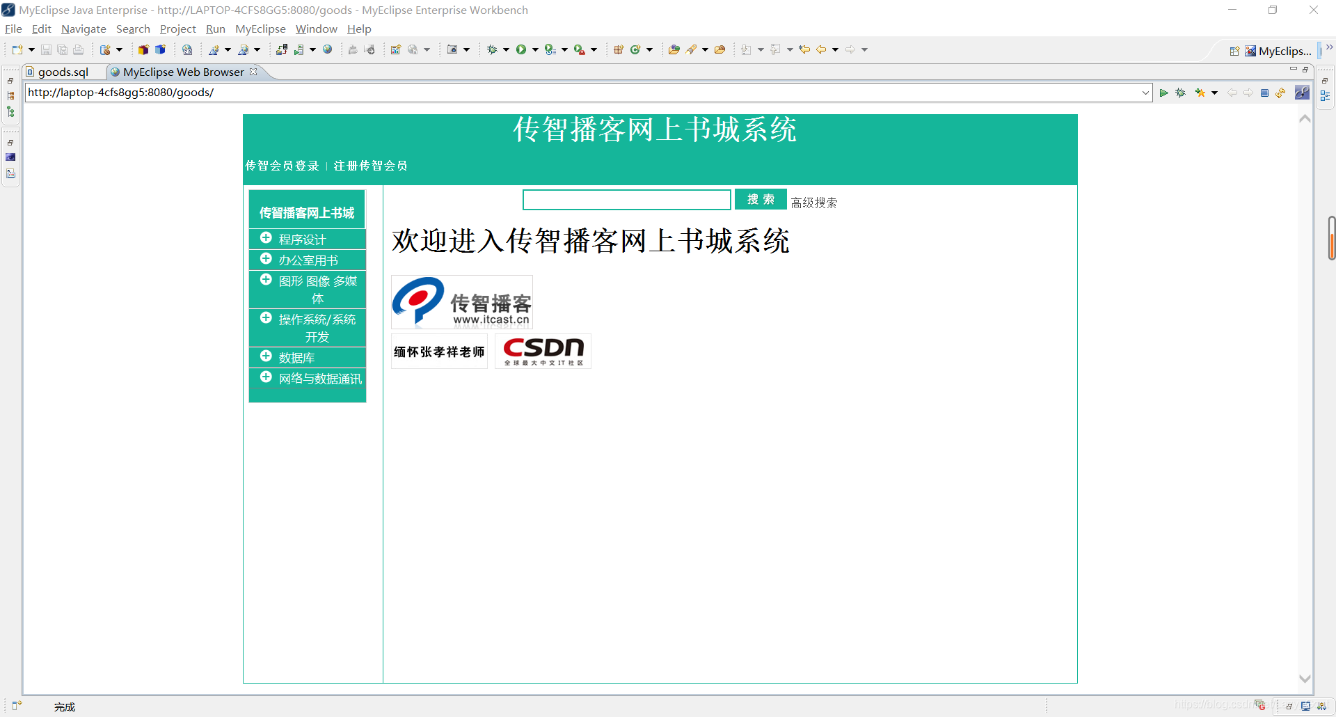Open the Run button dropdown arrow
This screenshot has height=717, width=1336.
point(535,49)
